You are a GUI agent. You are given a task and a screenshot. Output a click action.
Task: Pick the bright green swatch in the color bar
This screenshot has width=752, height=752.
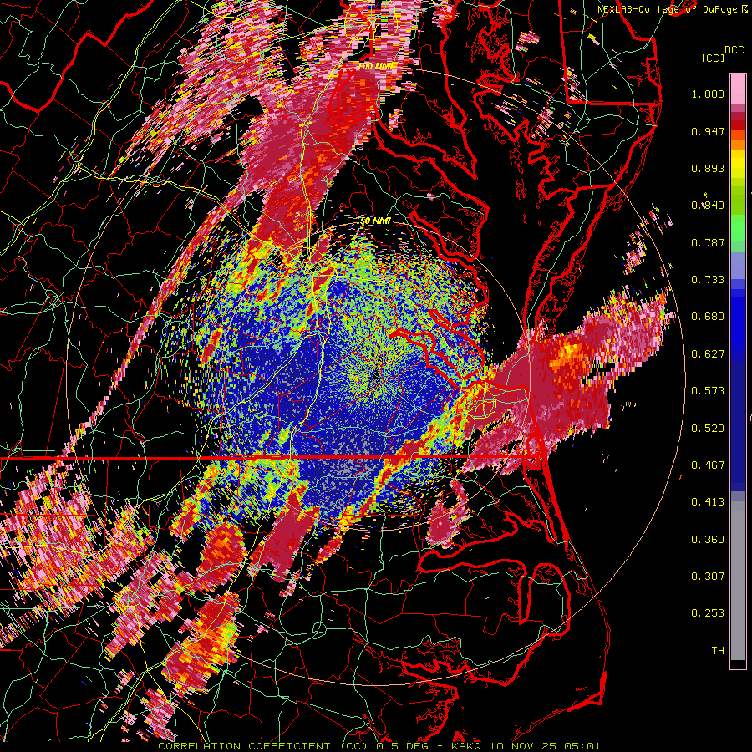tap(738, 228)
